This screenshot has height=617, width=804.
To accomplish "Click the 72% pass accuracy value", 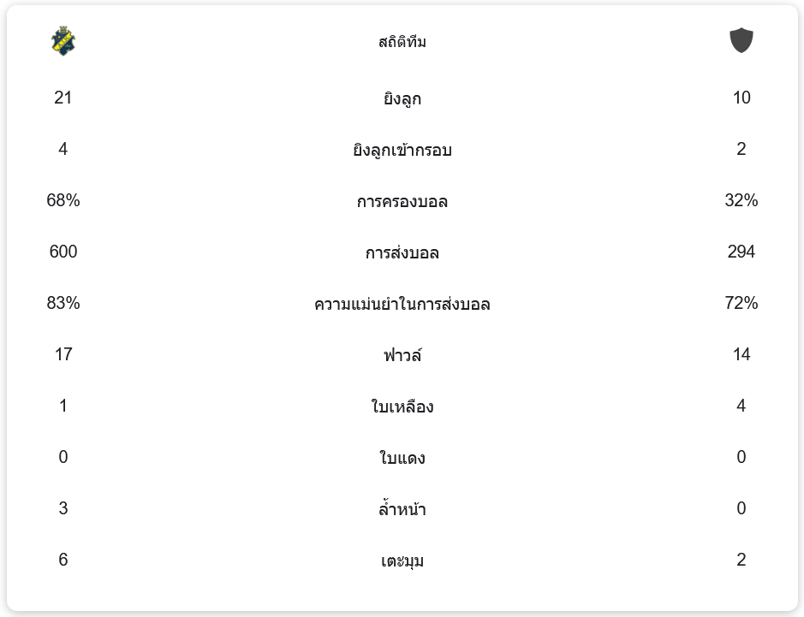I will (741, 303).
